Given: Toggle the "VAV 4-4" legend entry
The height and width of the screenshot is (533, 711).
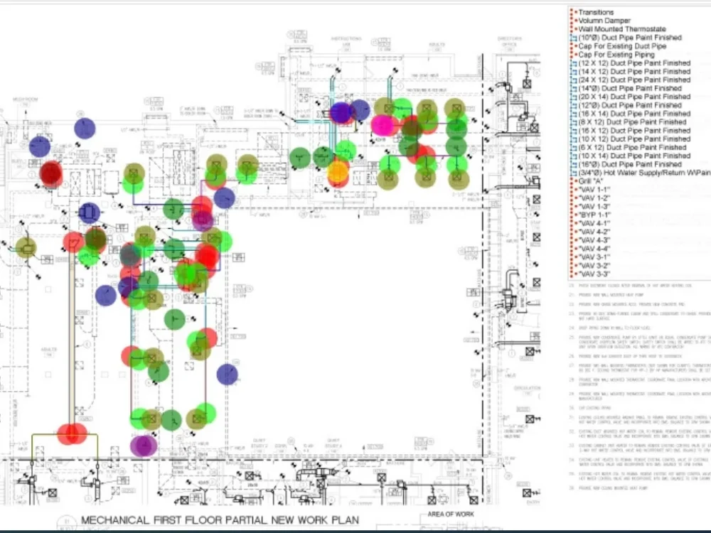Looking at the screenshot, I should [573, 248].
